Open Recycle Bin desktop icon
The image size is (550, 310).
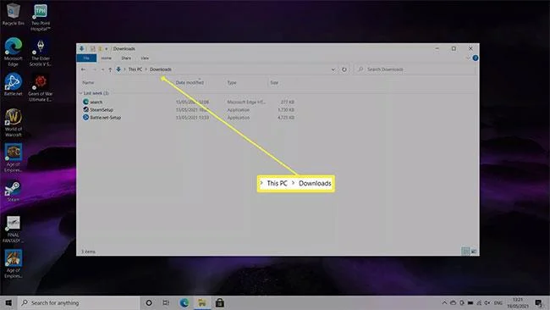pyautogui.click(x=13, y=14)
